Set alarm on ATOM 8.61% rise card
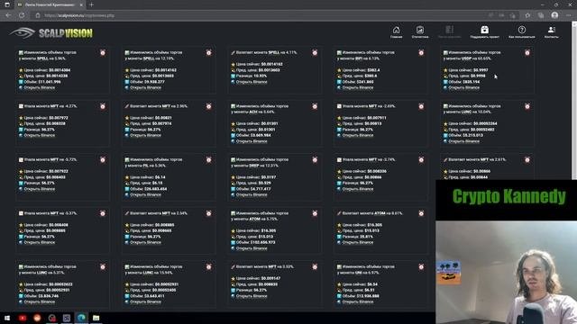The image size is (577, 324). (421, 213)
